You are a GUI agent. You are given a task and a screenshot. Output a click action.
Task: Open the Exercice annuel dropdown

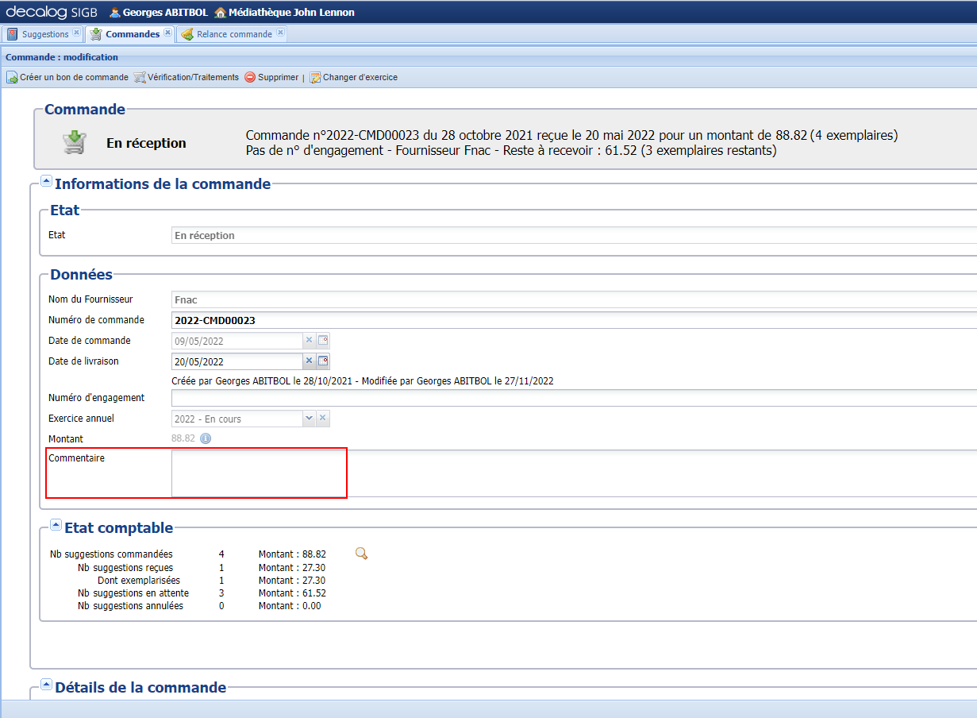309,418
